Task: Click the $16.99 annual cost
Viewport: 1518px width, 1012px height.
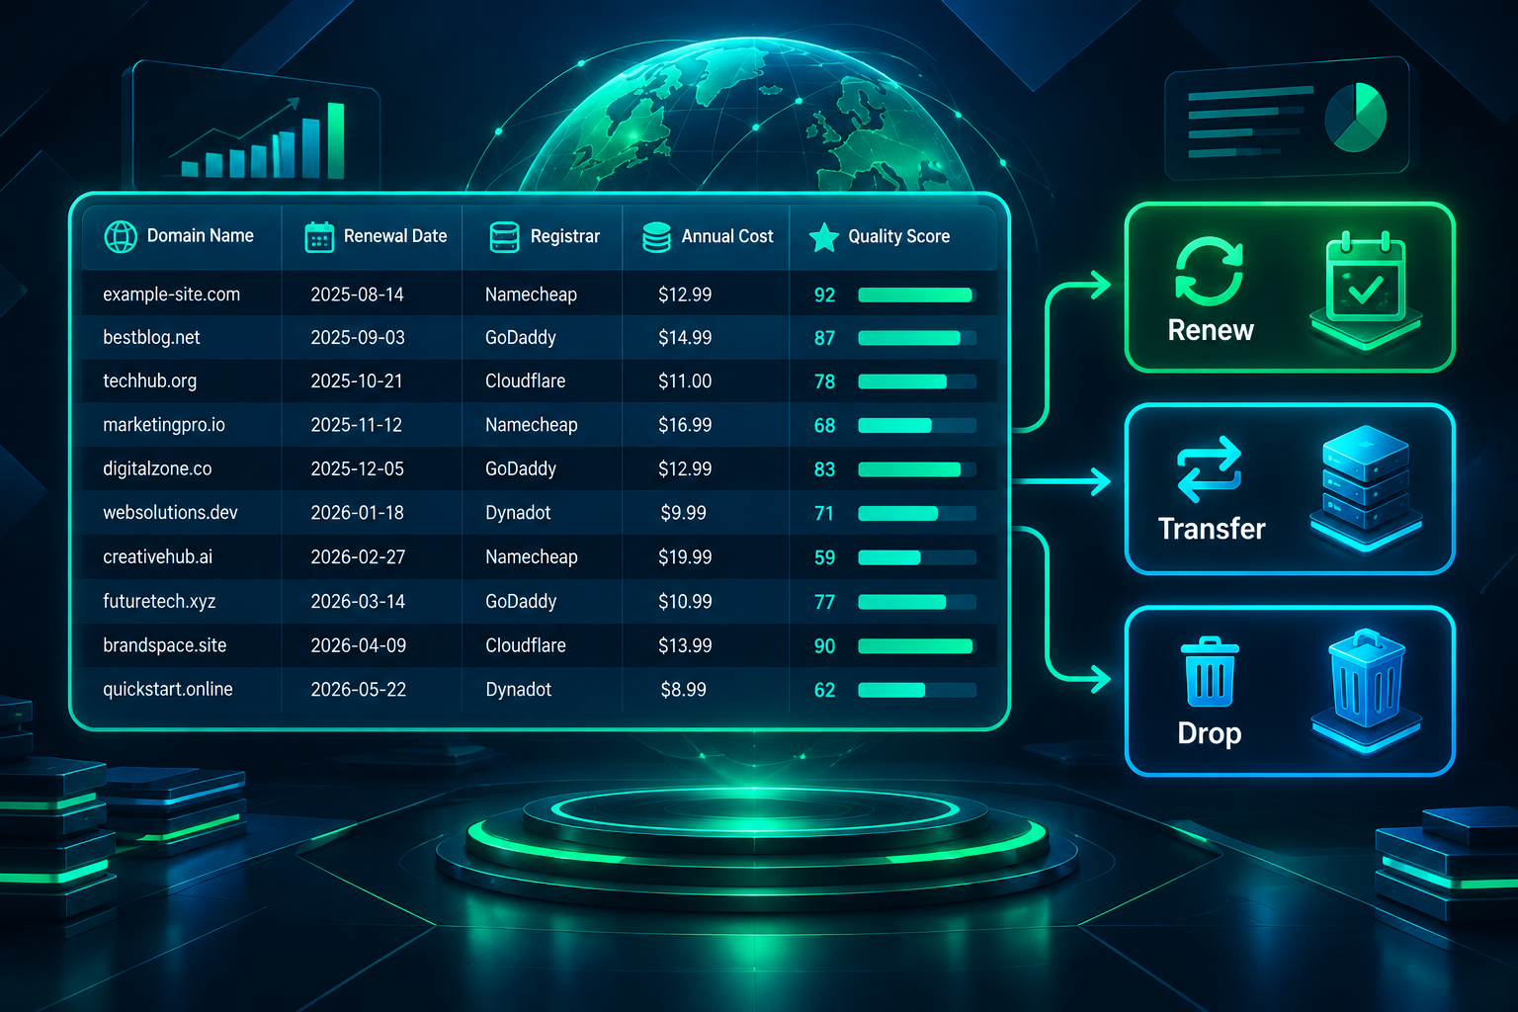Action: click(x=685, y=425)
